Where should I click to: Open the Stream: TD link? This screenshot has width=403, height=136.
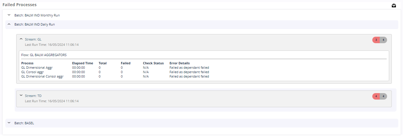click(x=33, y=96)
